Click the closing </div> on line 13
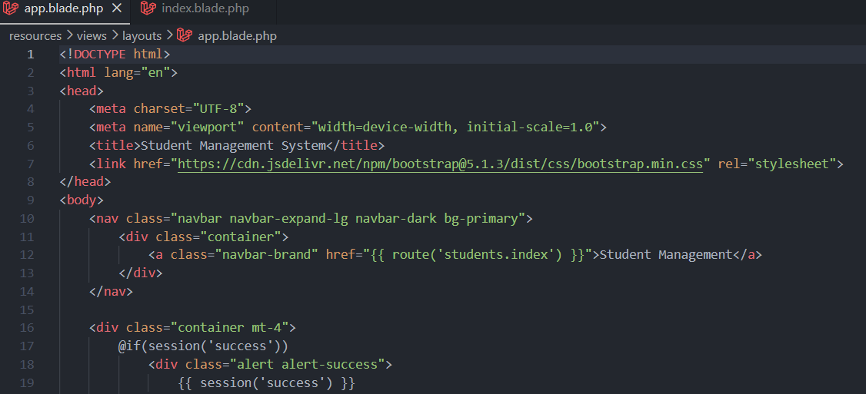 click(x=141, y=273)
